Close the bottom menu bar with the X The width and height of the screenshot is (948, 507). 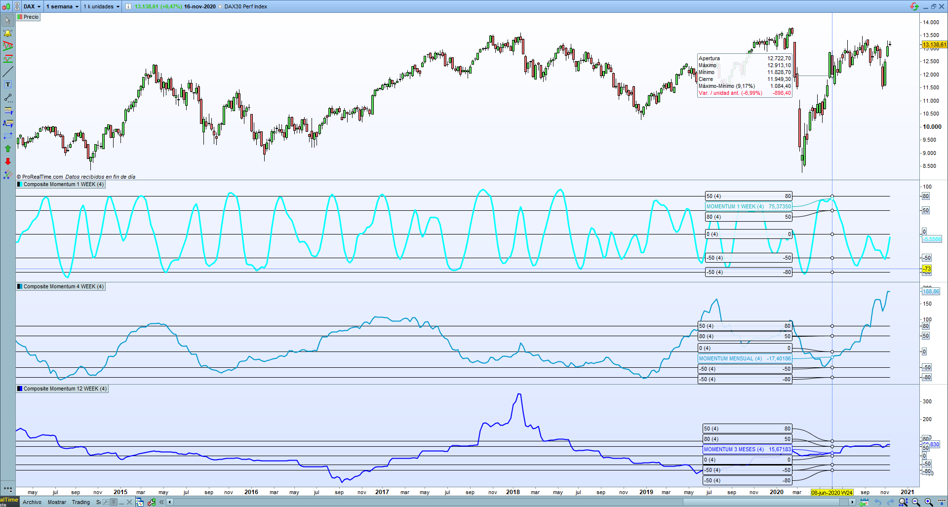[x=129, y=502]
